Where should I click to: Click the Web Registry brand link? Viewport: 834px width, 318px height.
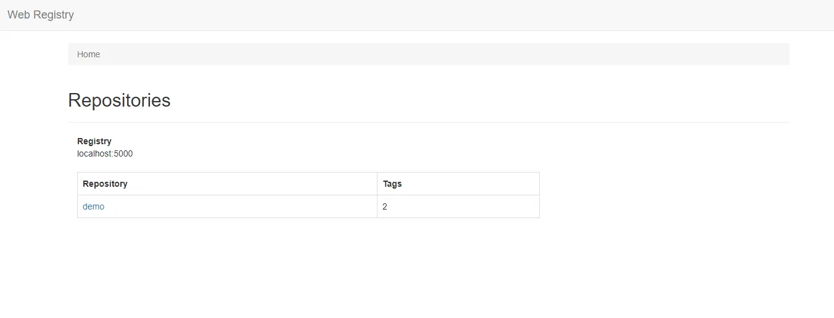pos(41,15)
